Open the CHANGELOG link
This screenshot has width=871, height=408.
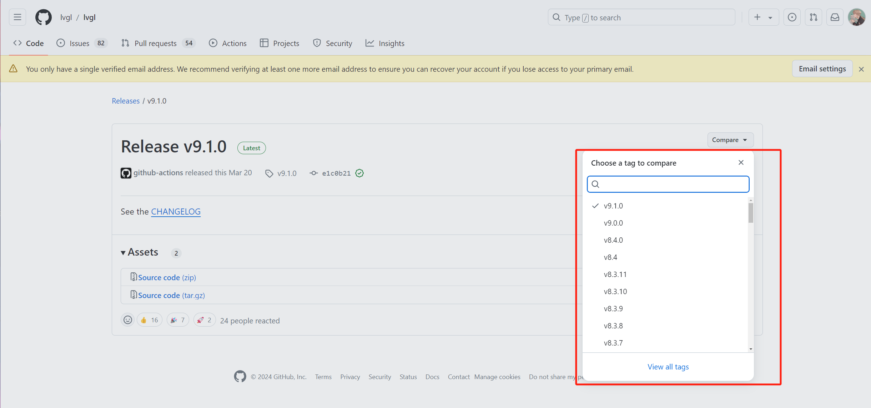point(176,212)
